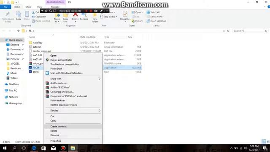Expand the Share with submenu
270x152 pixels.
pyautogui.click(x=73, y=79)
